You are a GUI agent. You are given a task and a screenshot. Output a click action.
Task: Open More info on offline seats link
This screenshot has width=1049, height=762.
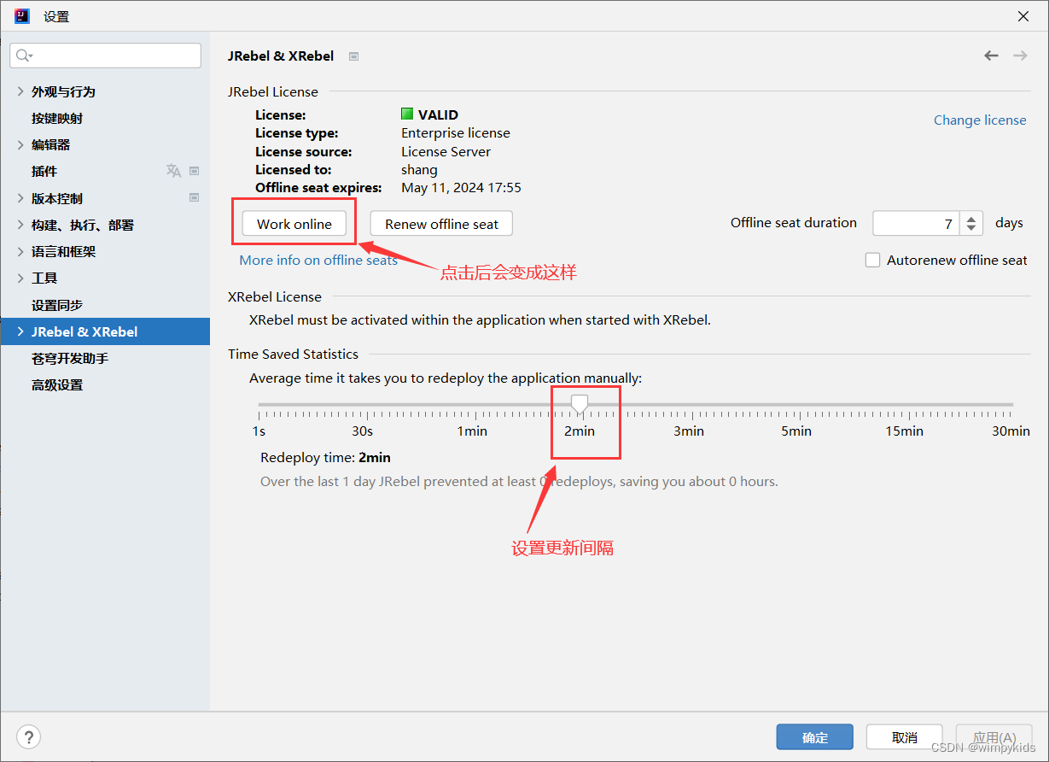pyautogui.click(x=318, y=260)
